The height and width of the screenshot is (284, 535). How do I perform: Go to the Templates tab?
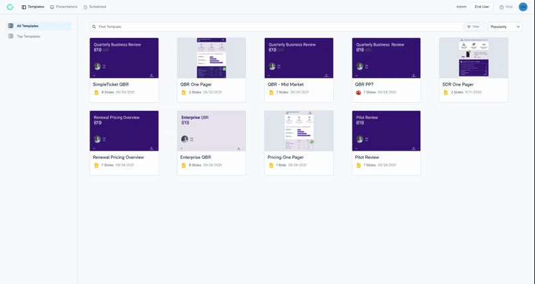33,7
